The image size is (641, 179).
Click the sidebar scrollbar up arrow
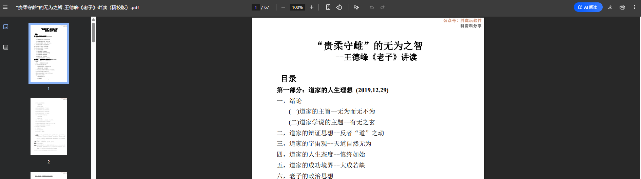[93, 19]
